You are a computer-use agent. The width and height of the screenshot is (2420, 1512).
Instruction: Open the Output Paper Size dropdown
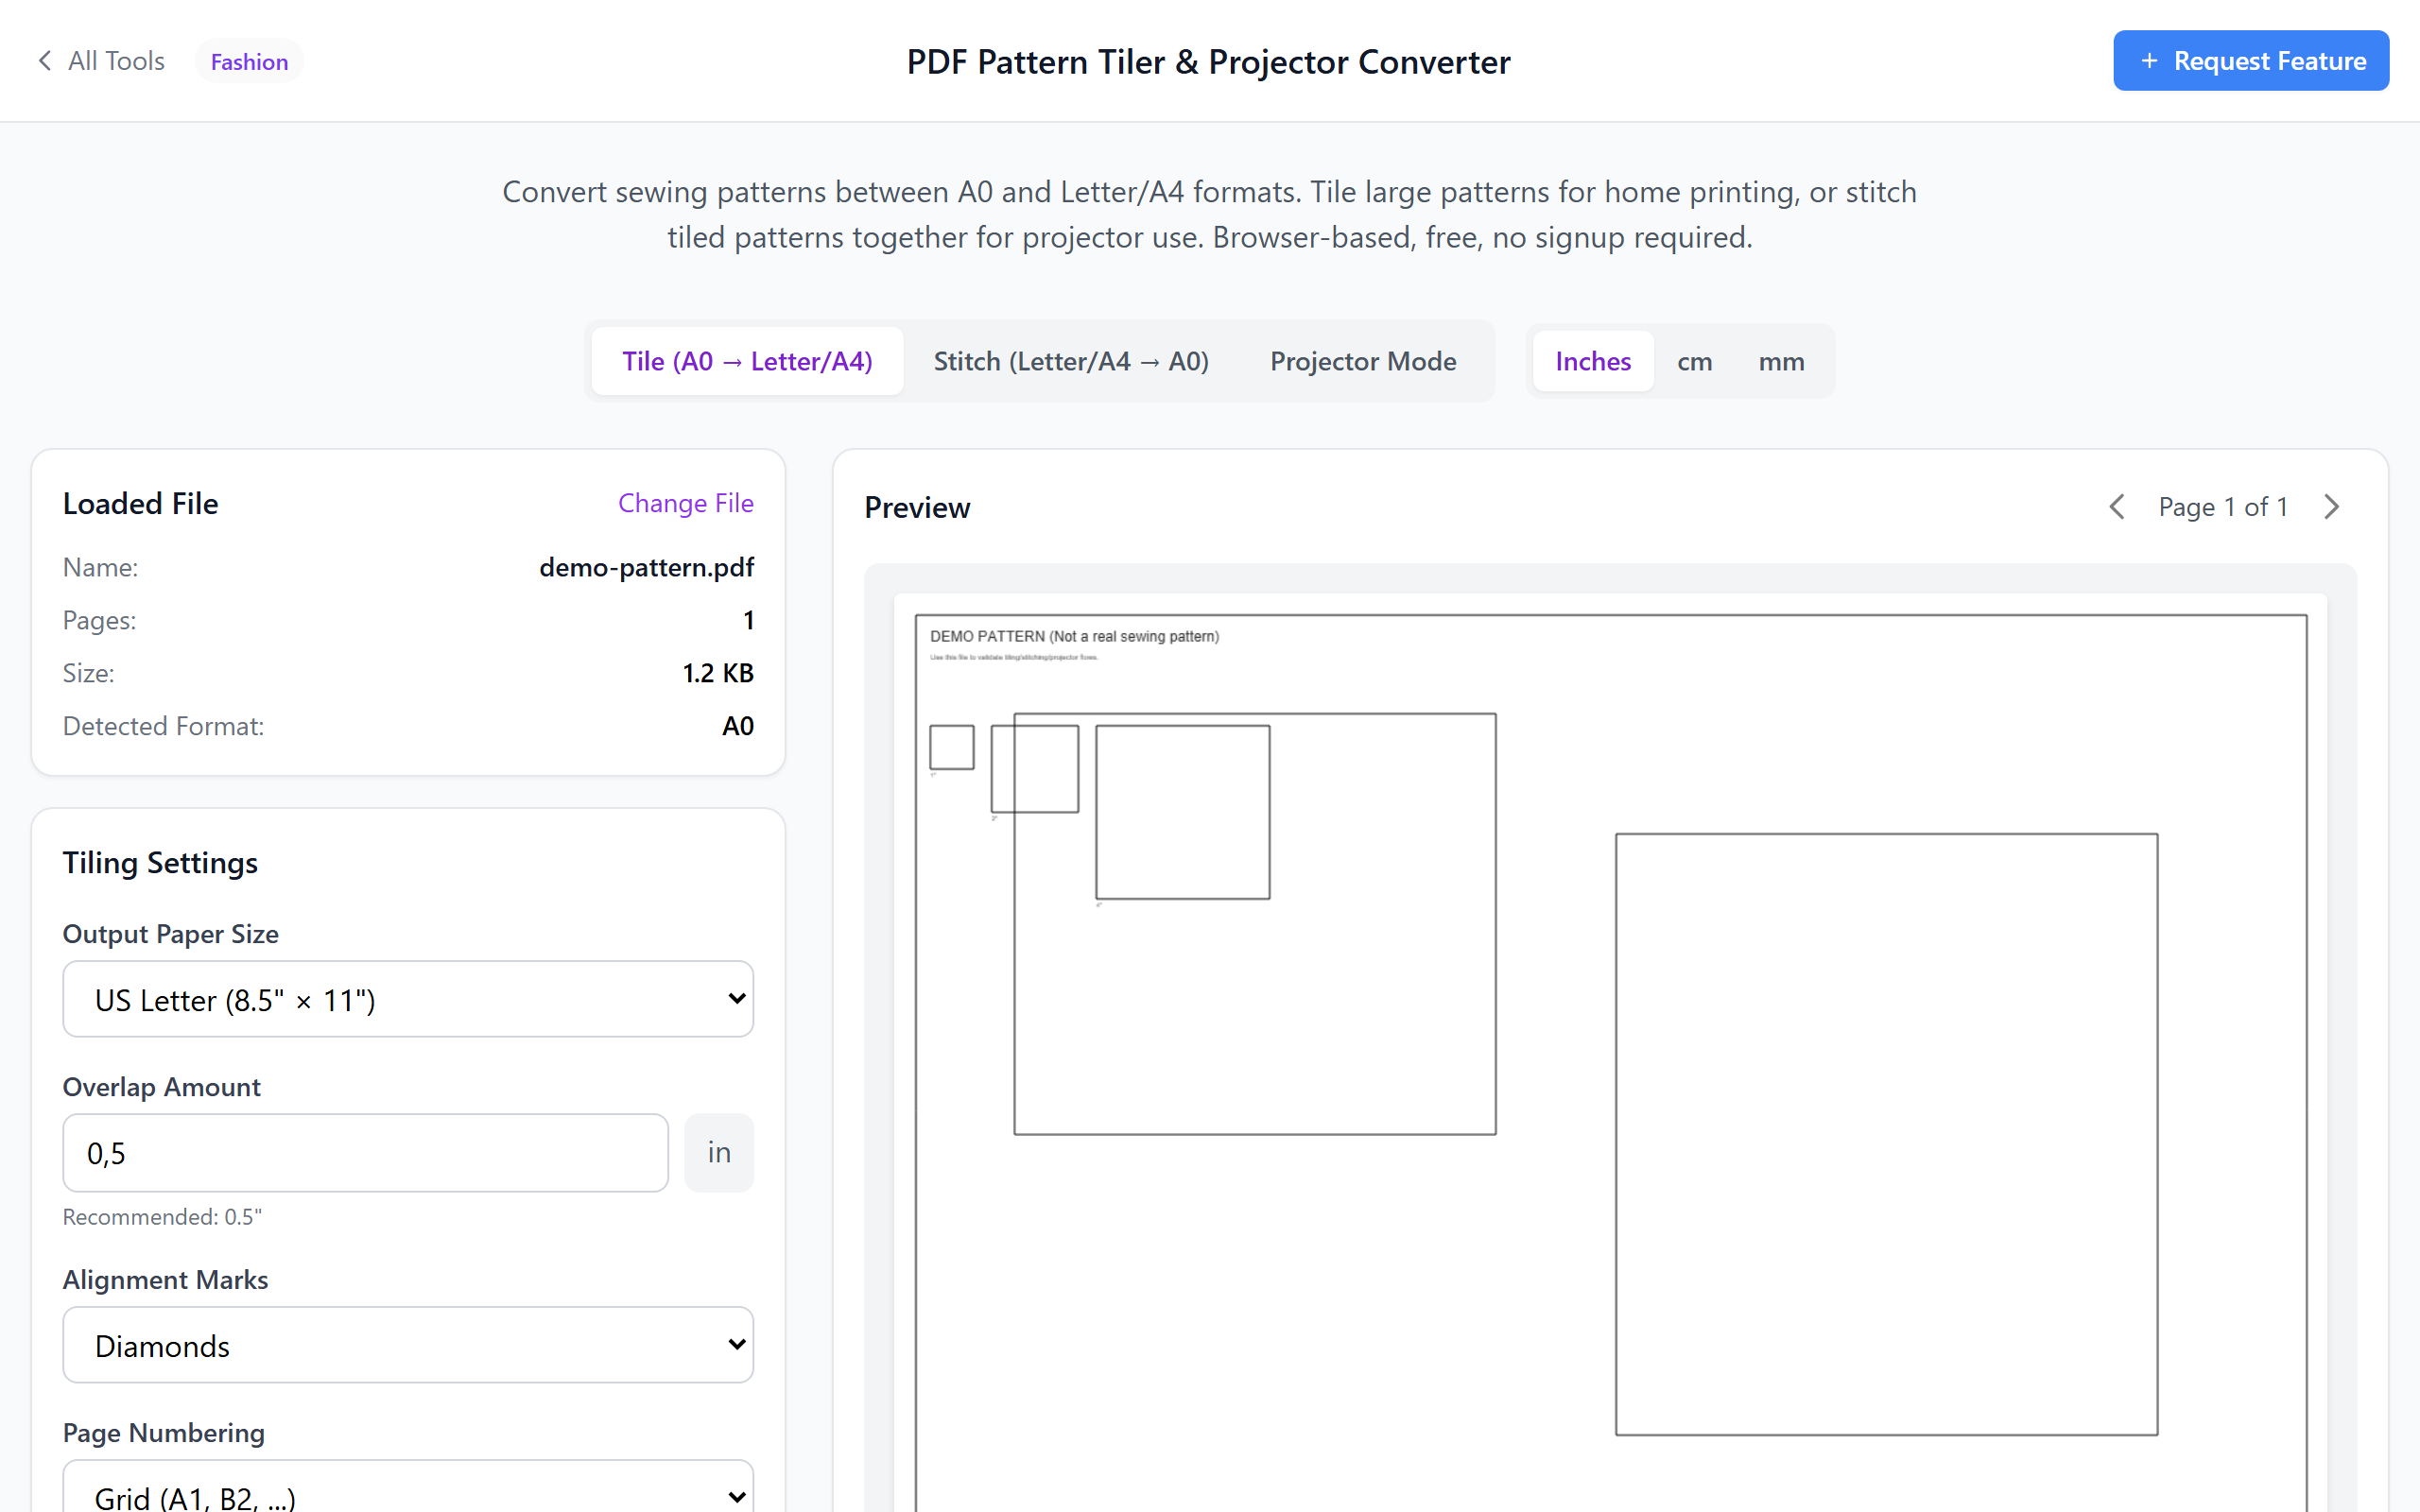pyautogui.click(x=407, y=998)
